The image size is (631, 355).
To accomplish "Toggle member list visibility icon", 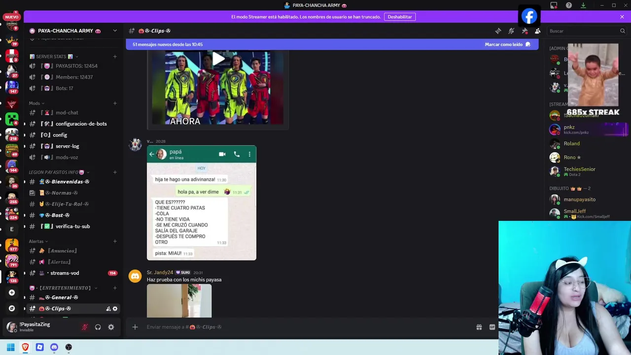I will pyautogui.click(x=538, y=31).
